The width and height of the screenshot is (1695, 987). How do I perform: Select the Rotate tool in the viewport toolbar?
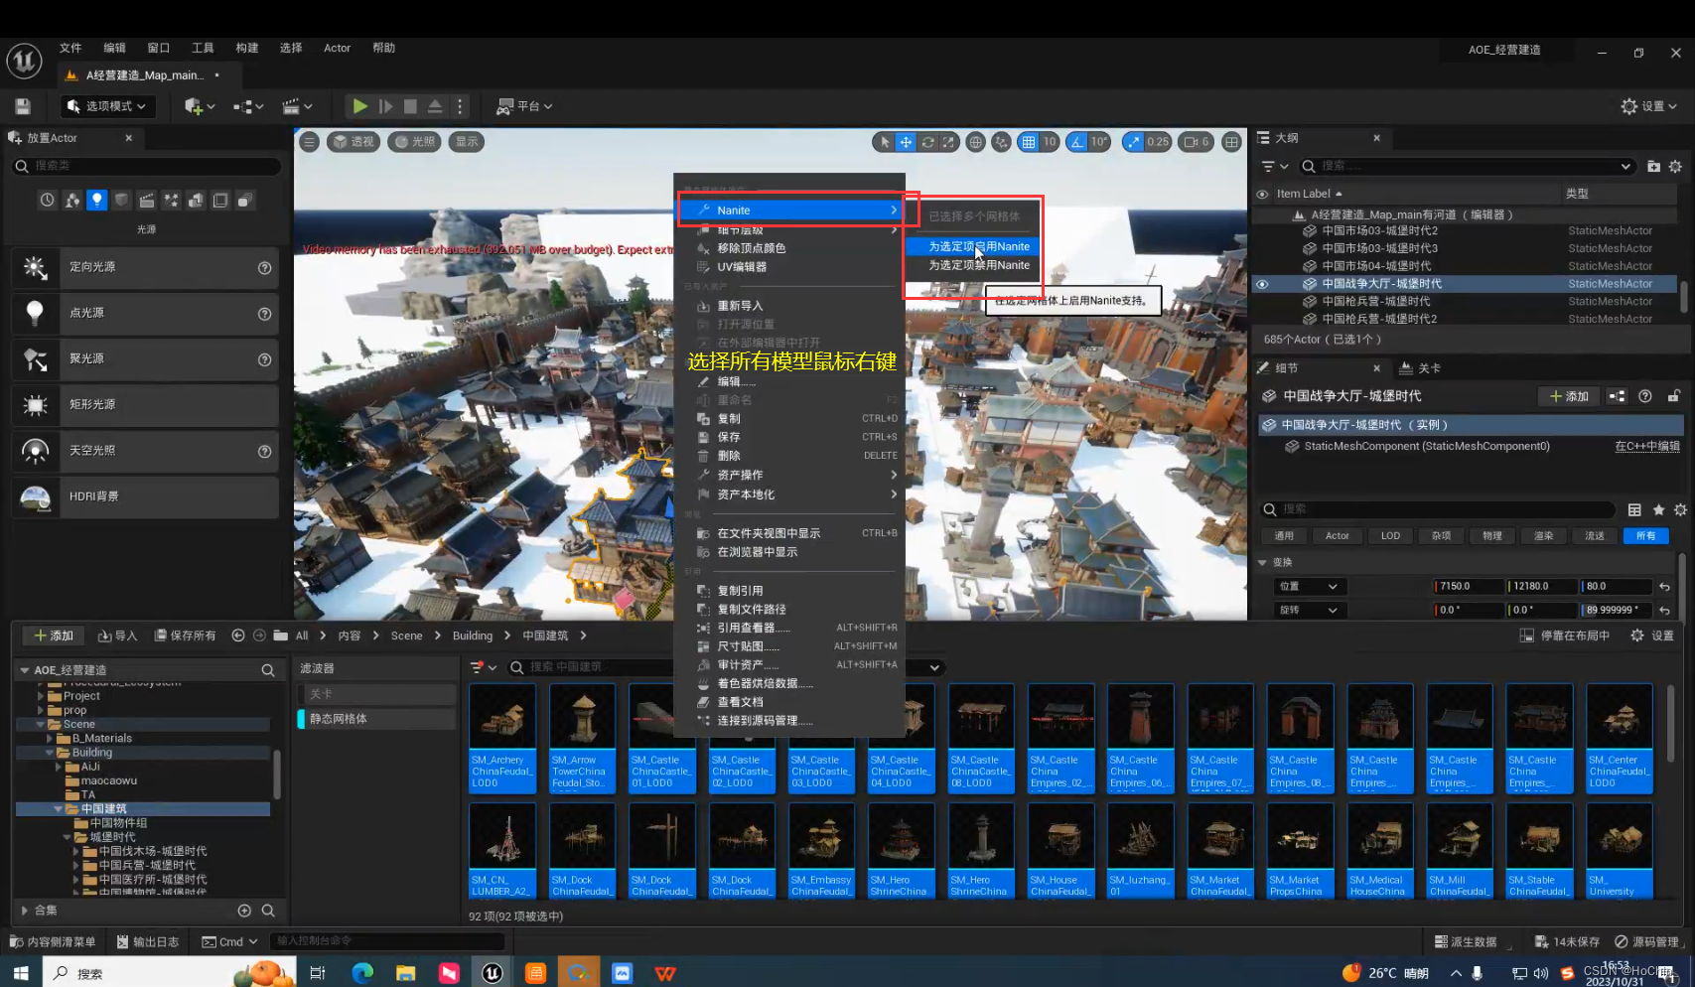pyautogui.click(x=927, y=142)
